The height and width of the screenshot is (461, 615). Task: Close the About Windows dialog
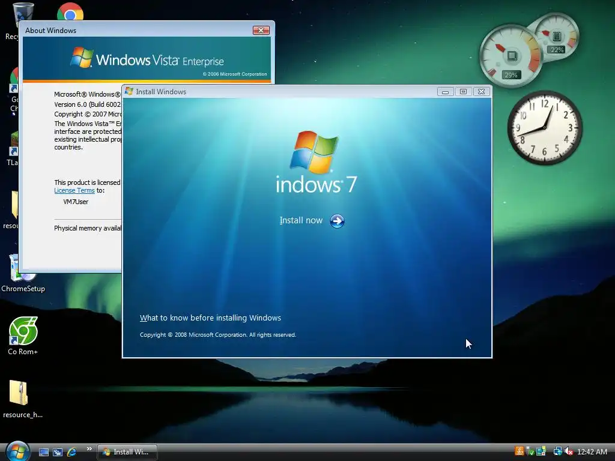[x=261, y=30]
